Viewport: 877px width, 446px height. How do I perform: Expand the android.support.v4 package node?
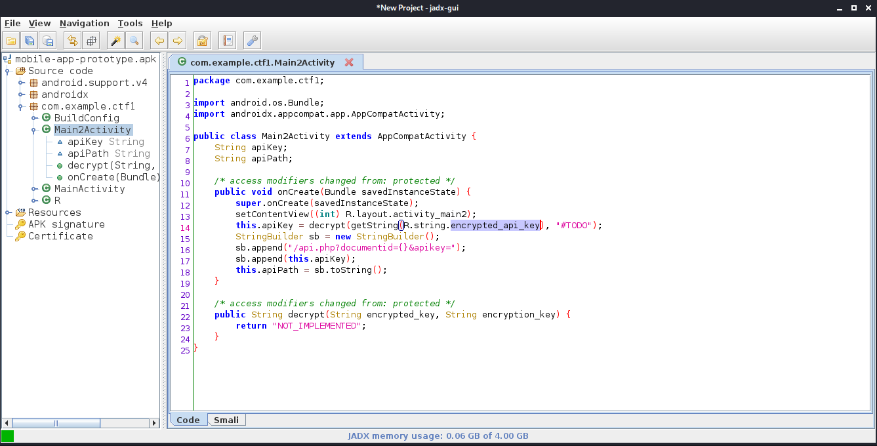[22, 83]
